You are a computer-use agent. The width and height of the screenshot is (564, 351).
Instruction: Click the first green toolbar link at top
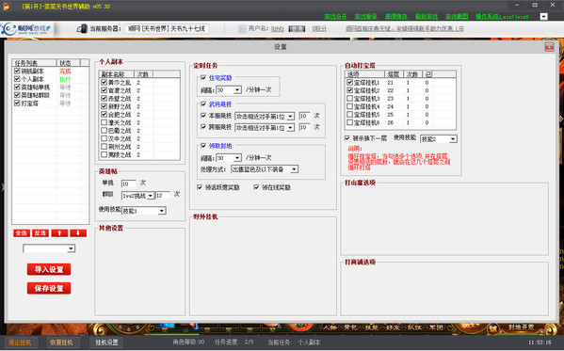click(x=335, y=17)
